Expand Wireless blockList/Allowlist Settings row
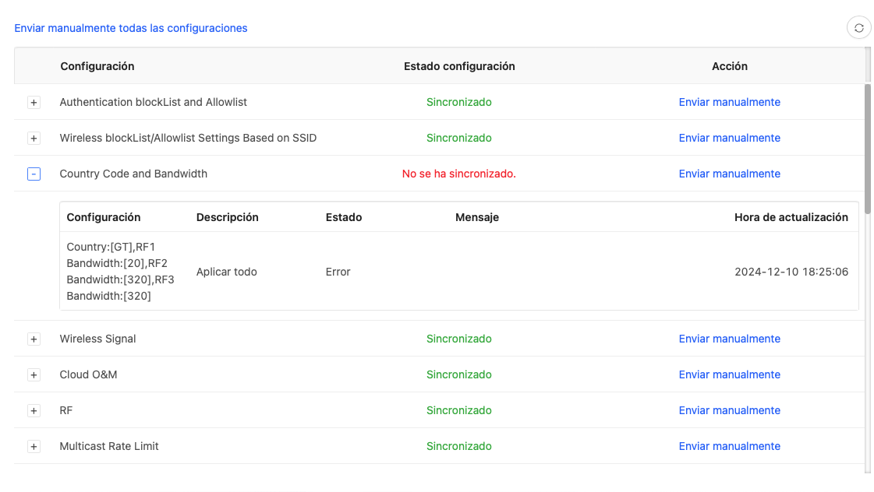Image resolution: width=874 pixels, height=492 pixels. (34, 139)
